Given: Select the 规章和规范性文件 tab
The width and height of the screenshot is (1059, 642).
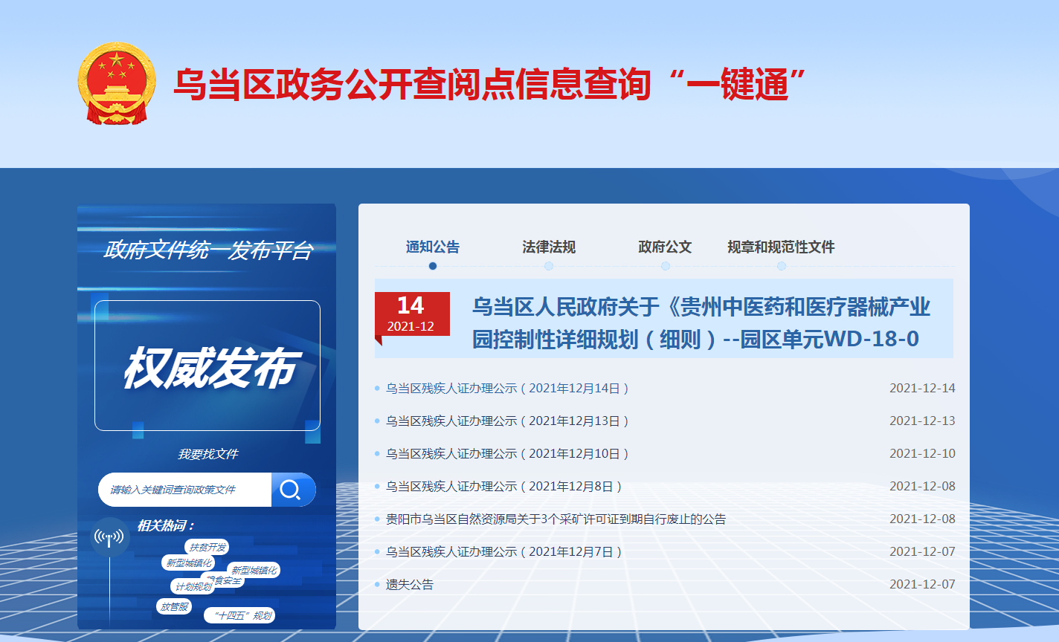Looking at the screenshot, I should tap(781, 247).
